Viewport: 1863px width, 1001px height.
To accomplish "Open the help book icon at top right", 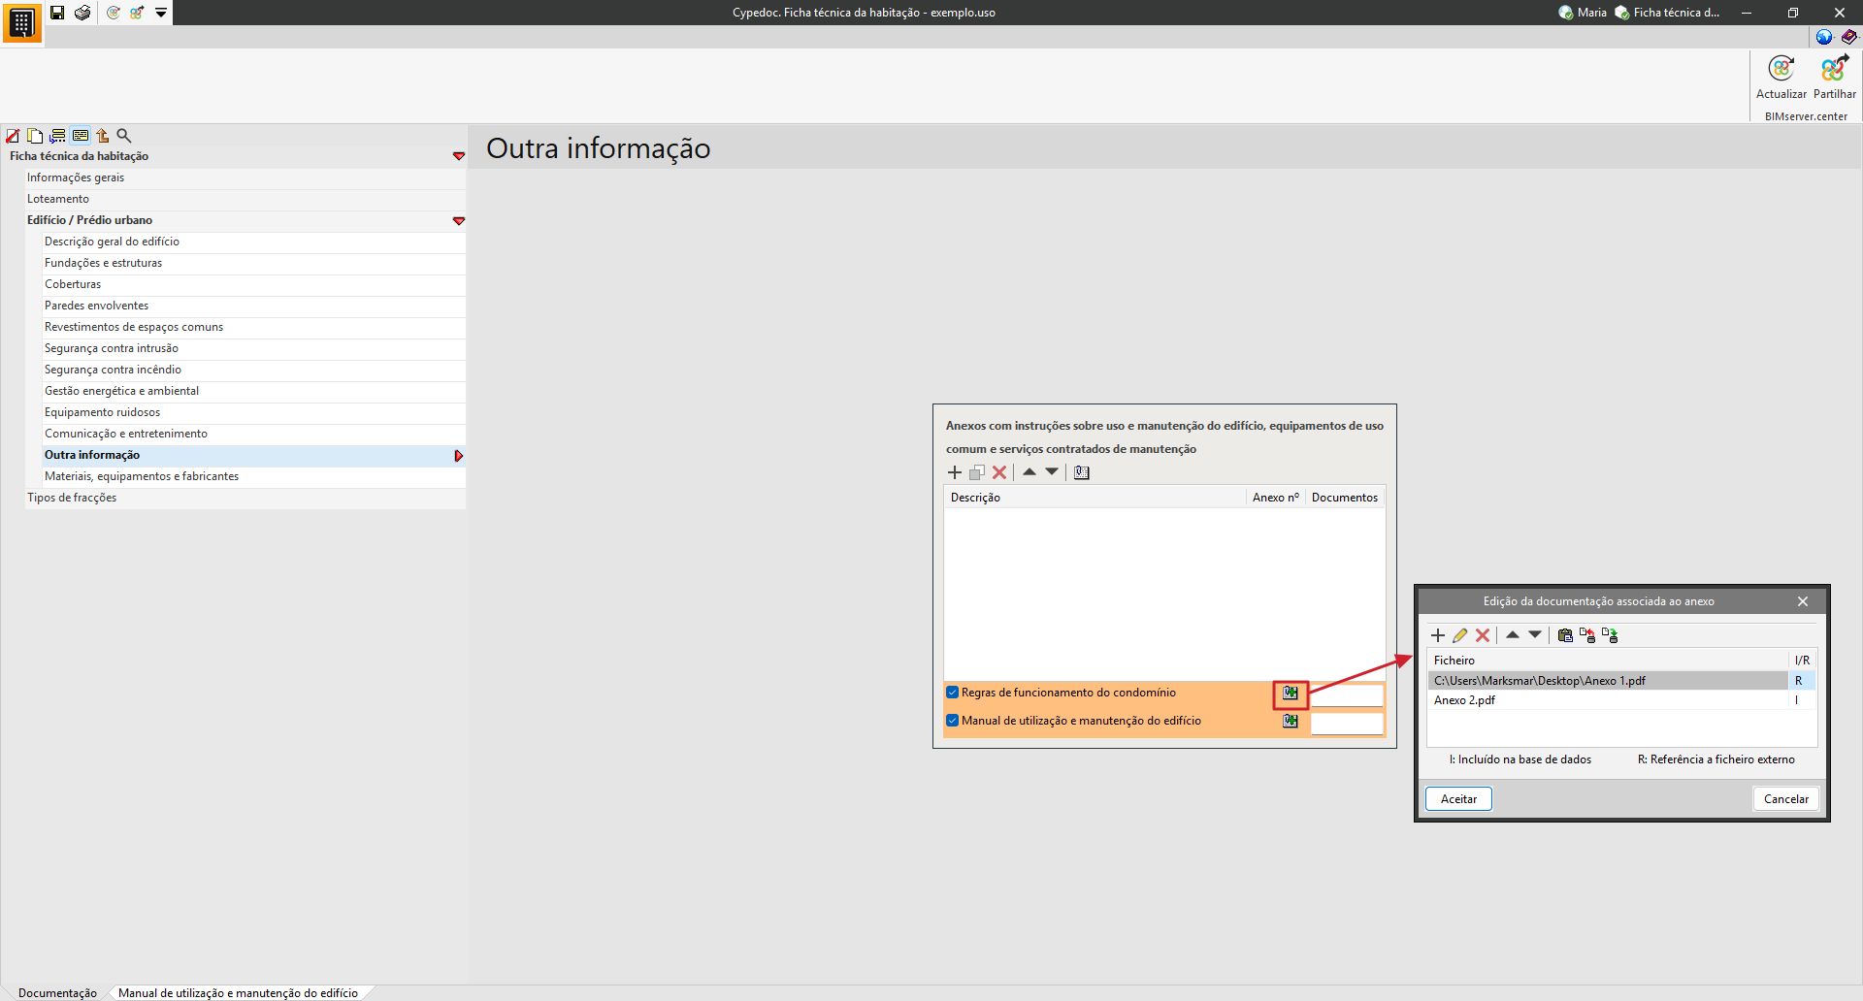I will [1849, 37].
